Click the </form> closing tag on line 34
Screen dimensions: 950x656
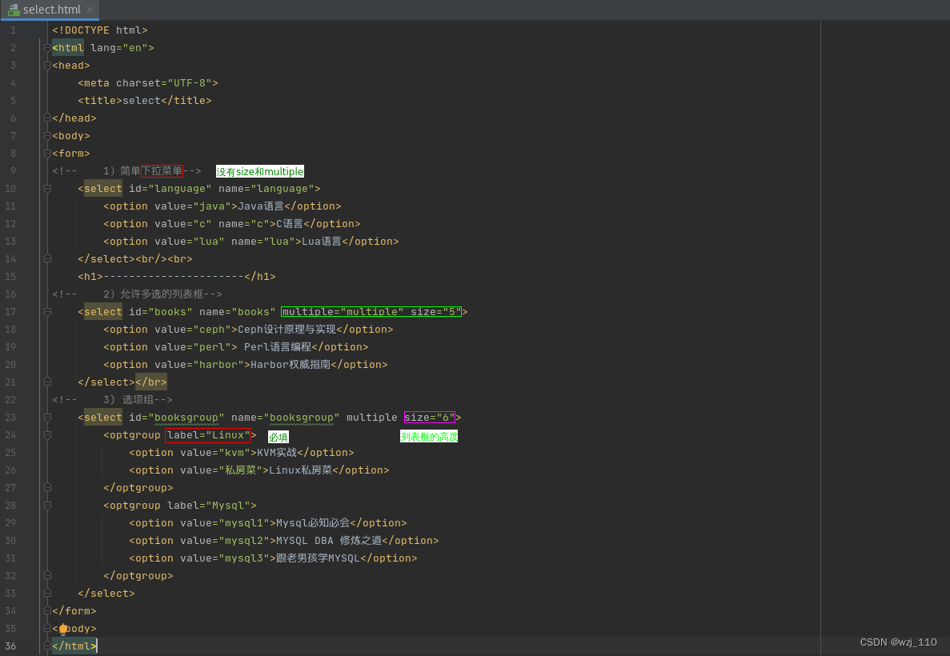pyautogui.click(x=74, y=610)
